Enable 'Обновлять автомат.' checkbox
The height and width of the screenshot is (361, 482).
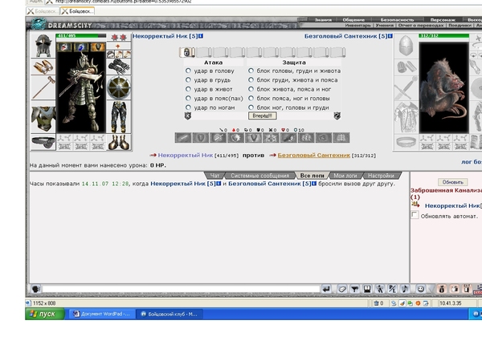pos(415,215)
